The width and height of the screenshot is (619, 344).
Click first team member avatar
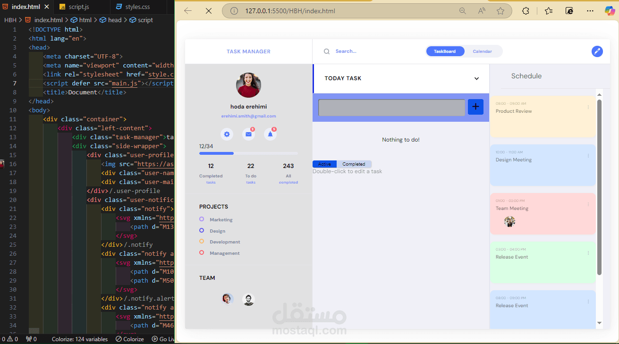(228, 299)
